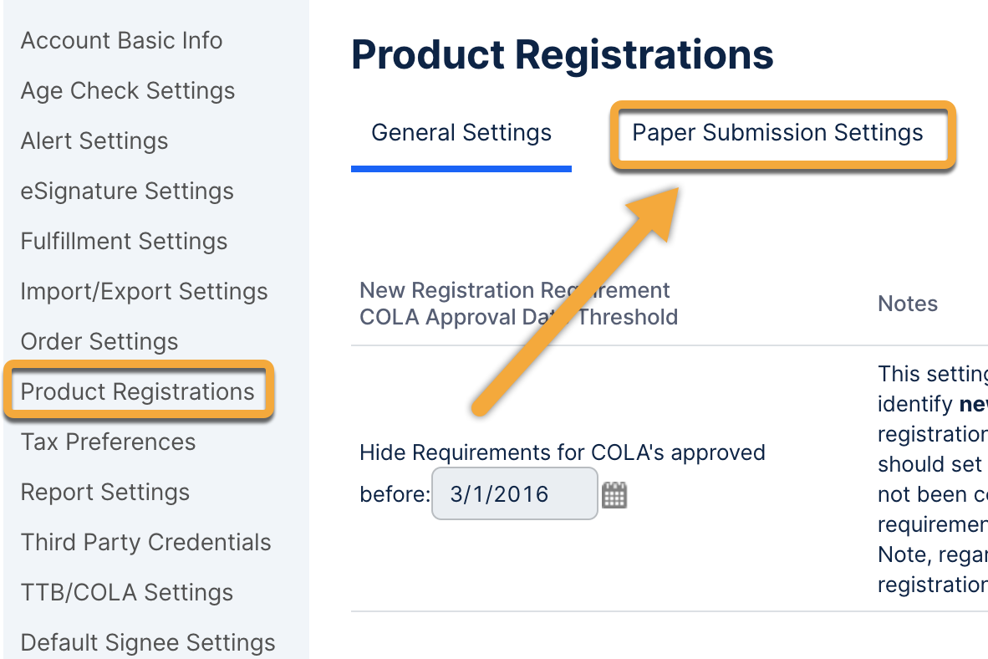Viewport: 988px width, 659px height.
Task: Click Product Registrations in the sidebar
Action: (137, 392)
